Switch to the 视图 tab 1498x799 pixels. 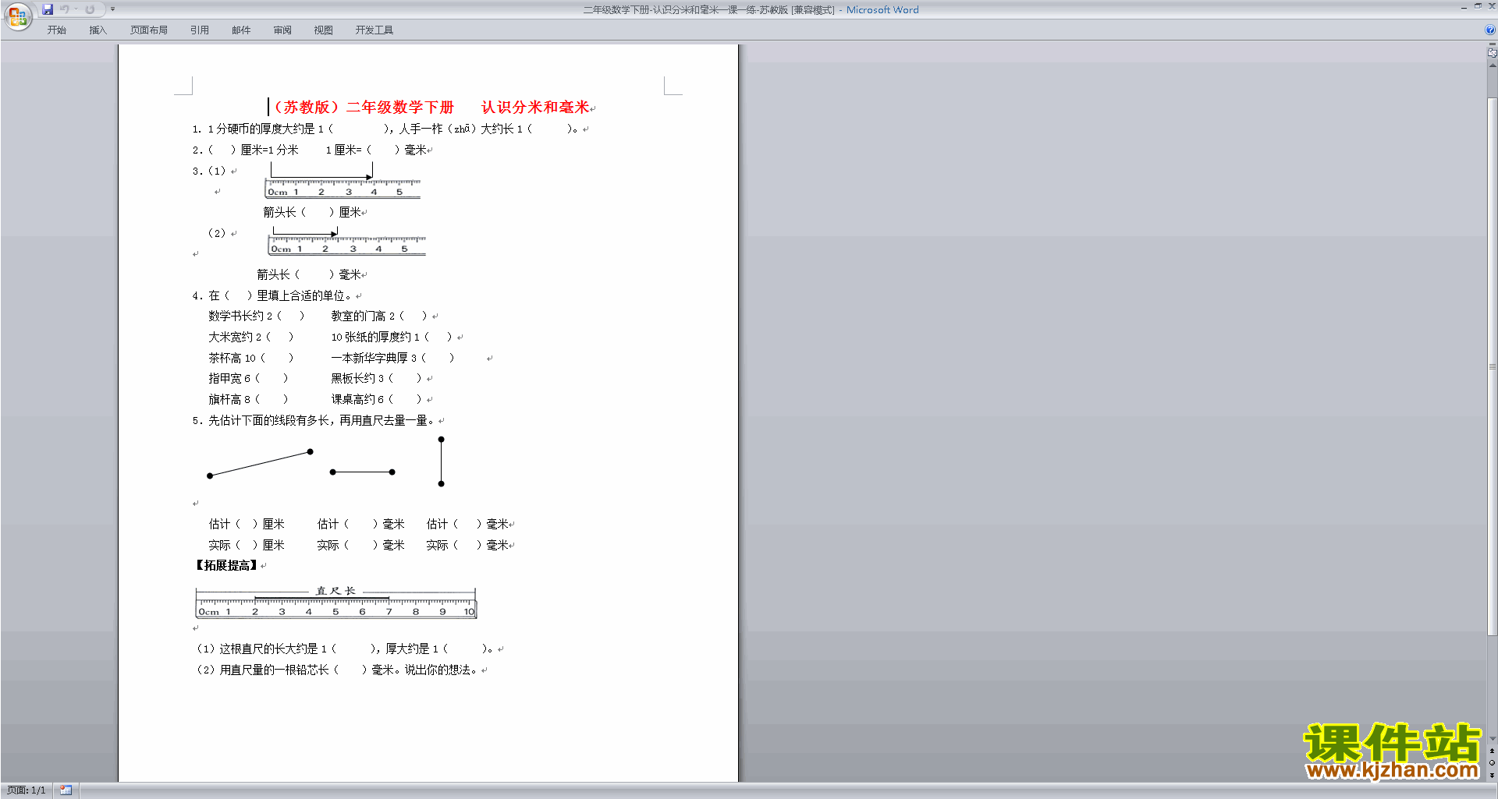[x=324, y=30]
